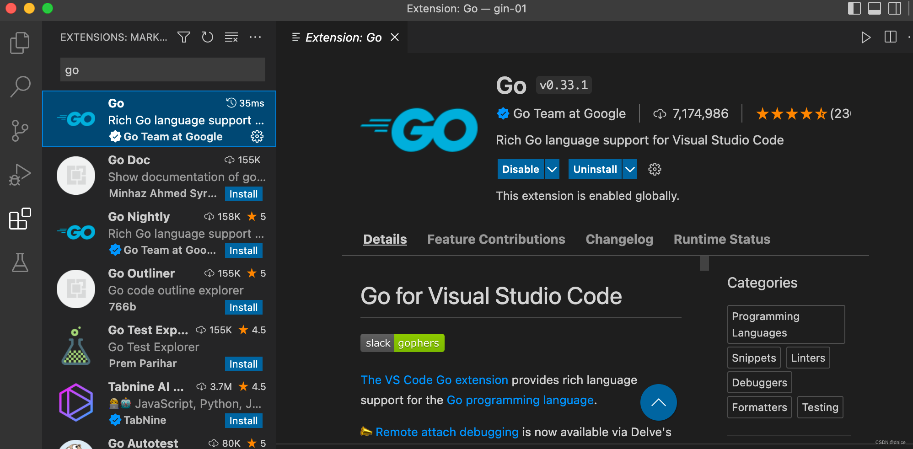Toggle the bottom panel layout button
Screen dimensions: 913x449
click(x=874, y=9)
